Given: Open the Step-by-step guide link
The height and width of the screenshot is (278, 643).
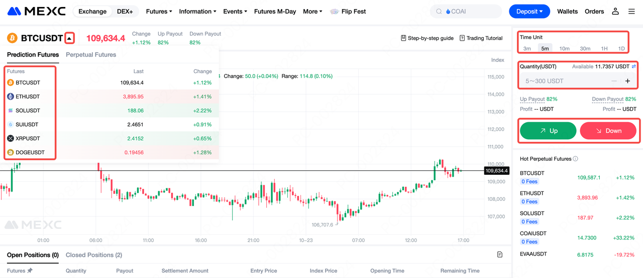Looking at the screenshot, I should coord(427,38).
